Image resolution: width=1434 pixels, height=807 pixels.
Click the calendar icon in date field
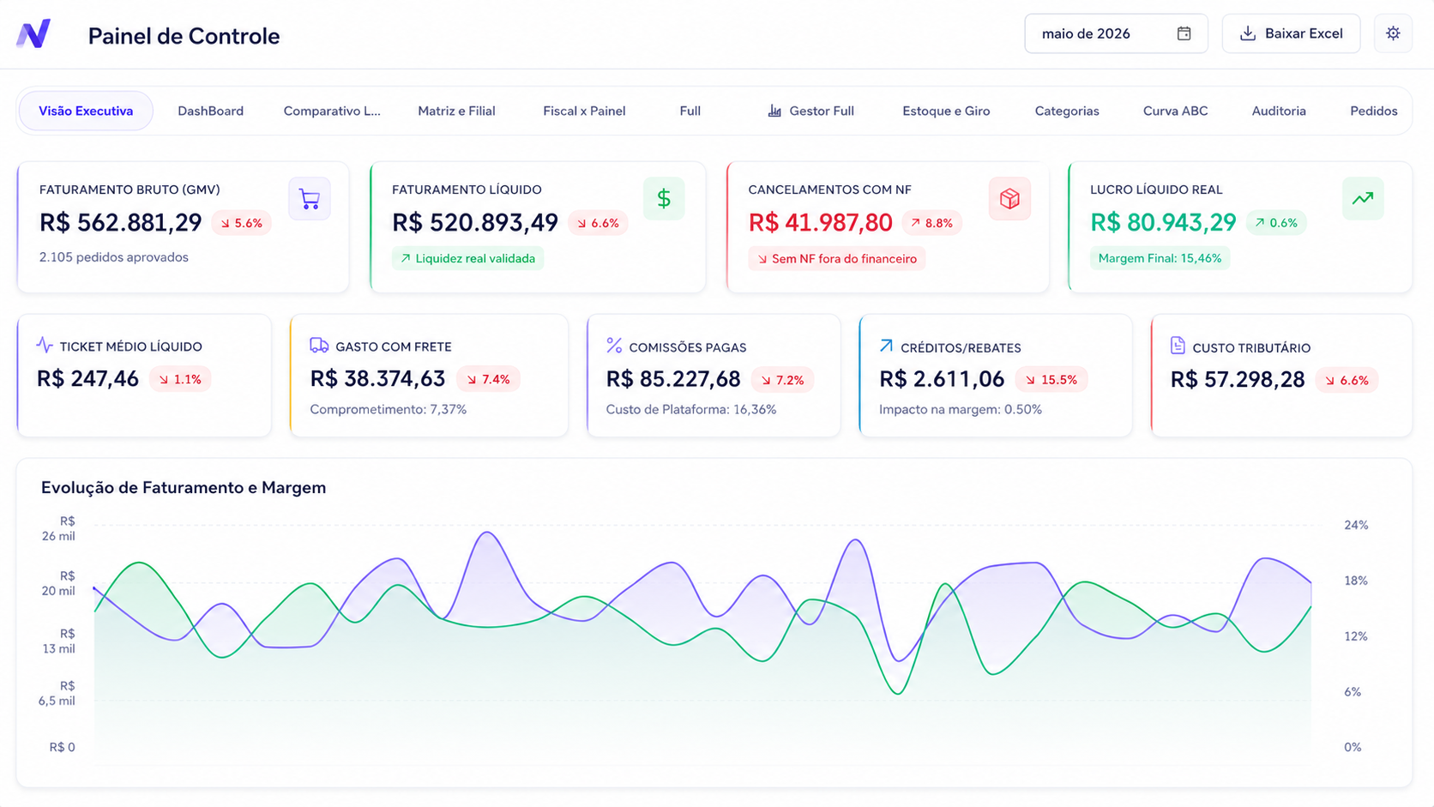[x=1184, y=33]
